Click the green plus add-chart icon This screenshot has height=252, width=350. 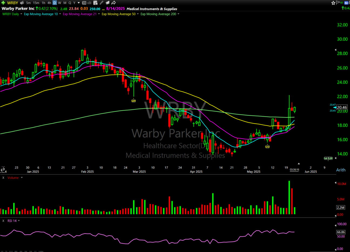tap(3, 3)
